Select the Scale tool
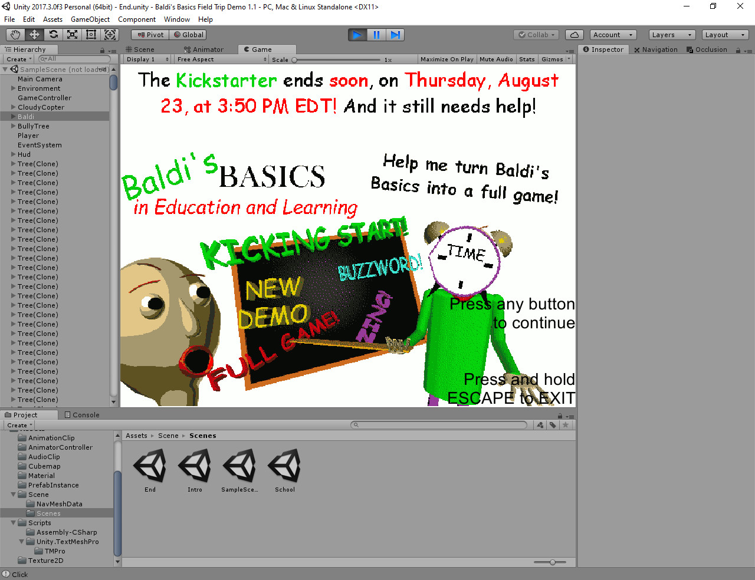Image resolution: width=755 pixels, height=580 pixels. (72, 34)
